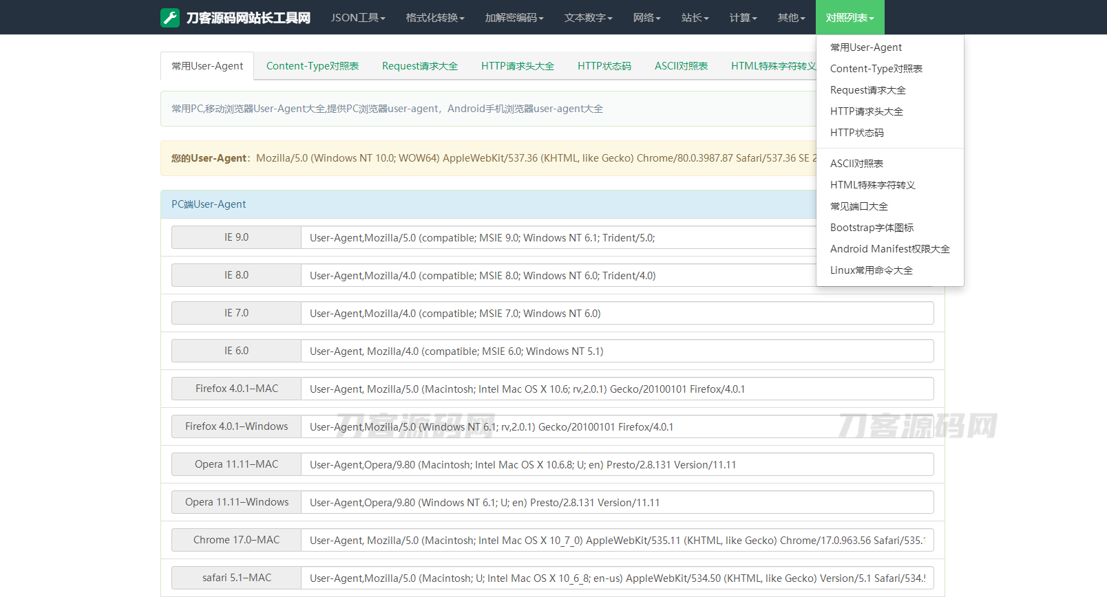This screenshot has width=1107, height=597.
Task: Switch to the HTTP状态码 tab
Action: [x=604, y=66]
